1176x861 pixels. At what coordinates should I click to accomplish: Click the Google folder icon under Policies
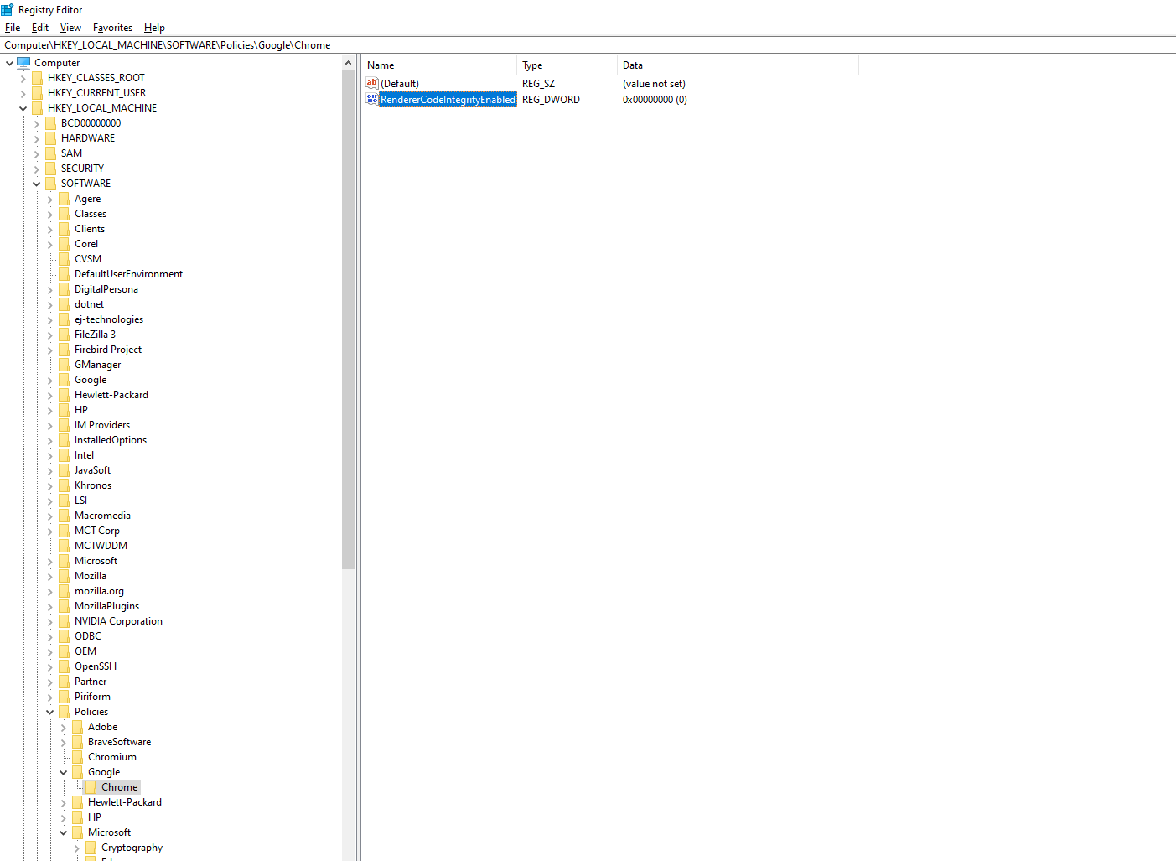79,771
